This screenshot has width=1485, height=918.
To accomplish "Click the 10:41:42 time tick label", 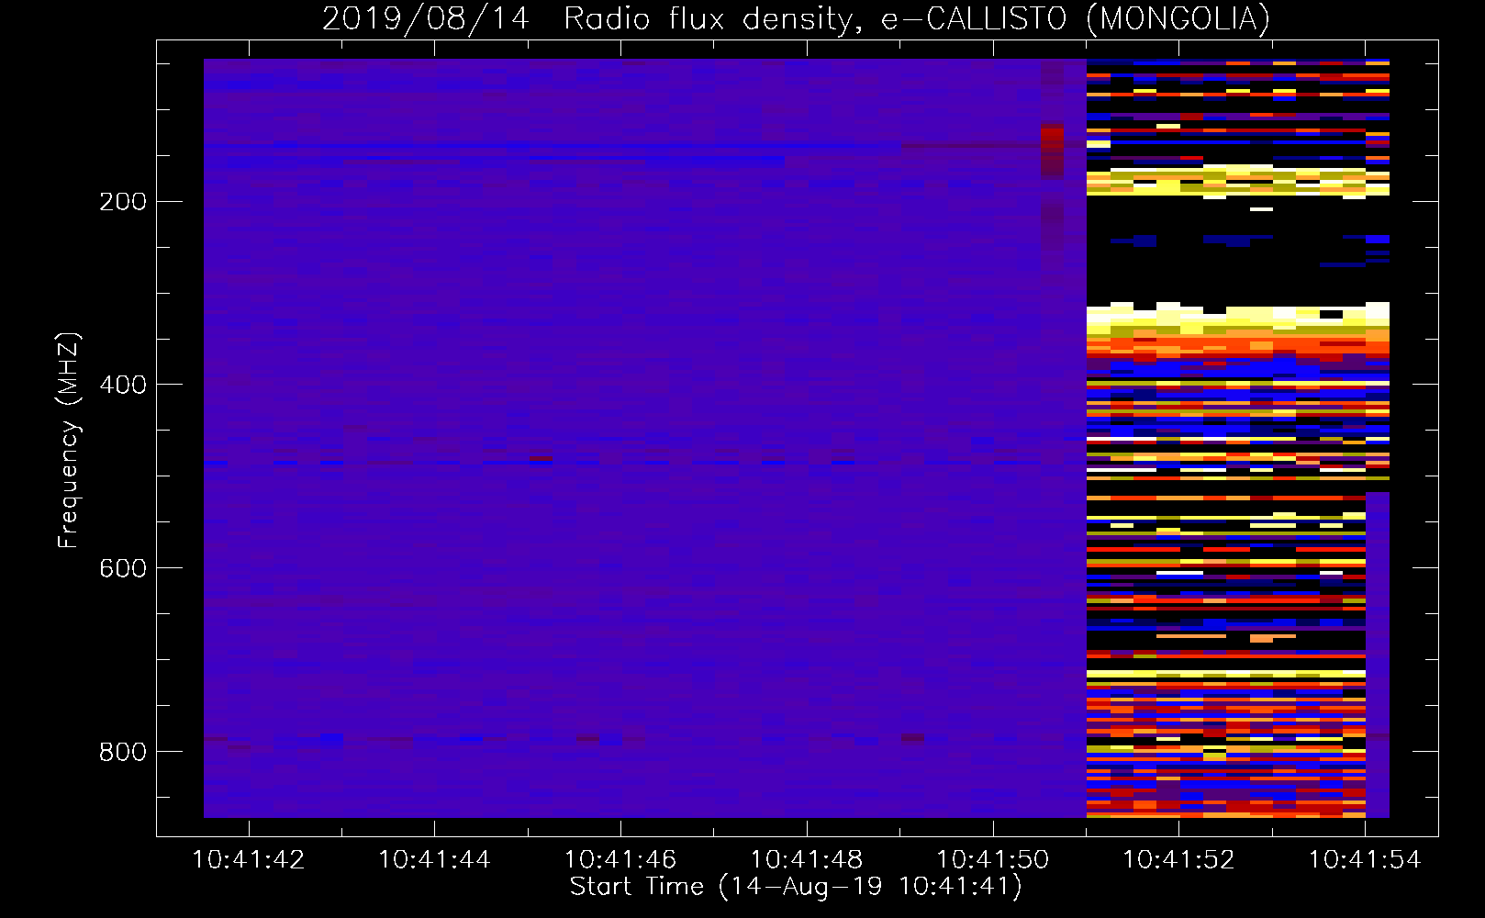I will coord(248,860).
